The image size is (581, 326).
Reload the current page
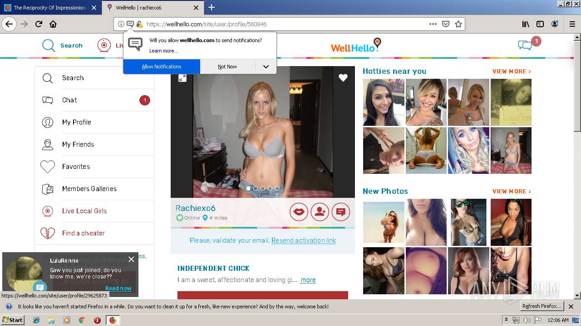point(39,24)
